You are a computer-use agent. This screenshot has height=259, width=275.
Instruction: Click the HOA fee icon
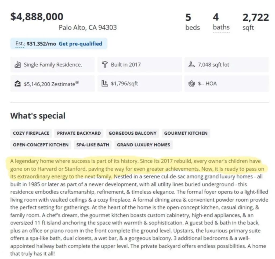pyautogui.click(x=192, y=84)
